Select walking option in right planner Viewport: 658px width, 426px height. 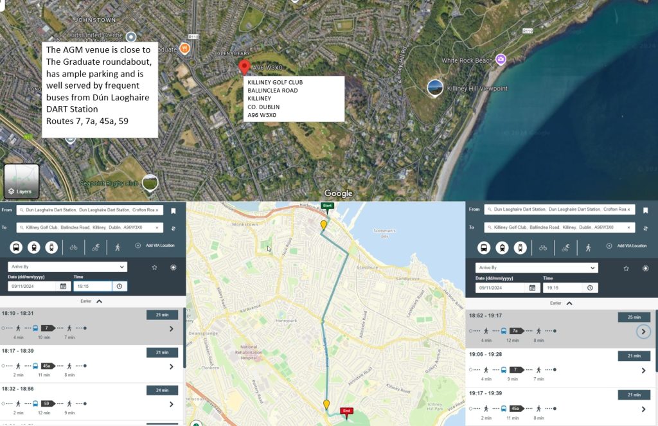coord(588,248)
